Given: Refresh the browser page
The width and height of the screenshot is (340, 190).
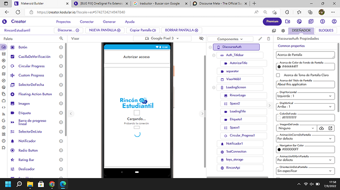Looking at the screenshot, I should pos(18,12).
